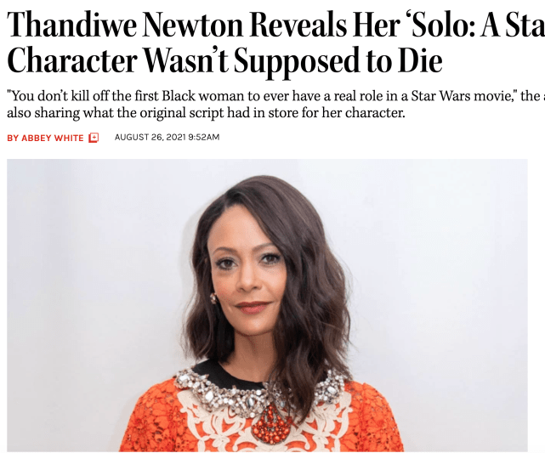Open author link Abbey White
The image size is (545, 453).
coord(53,139)
